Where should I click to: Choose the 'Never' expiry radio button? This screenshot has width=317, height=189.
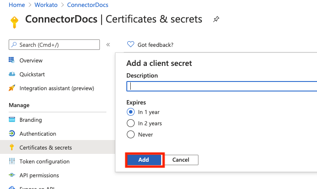coord(131,134)
